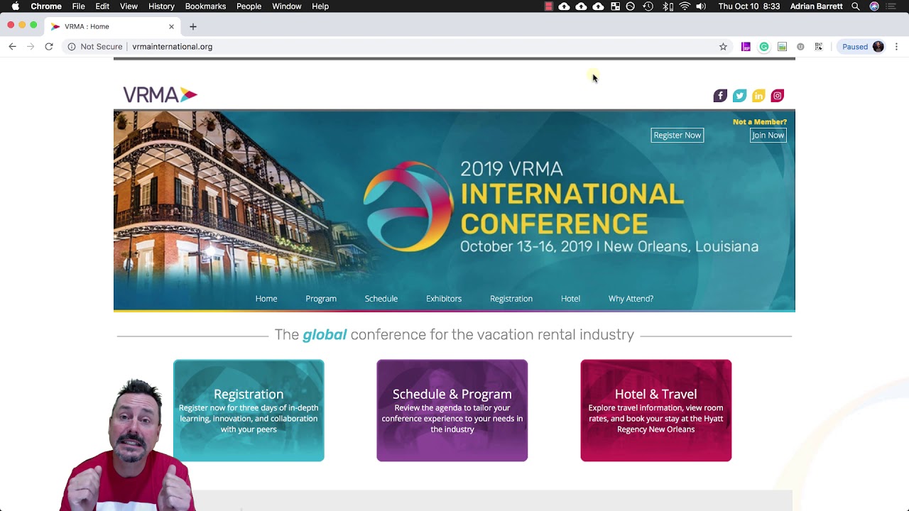Open the Schedule nav link
Screen dimensions: 909x511
tap(381, 299)
